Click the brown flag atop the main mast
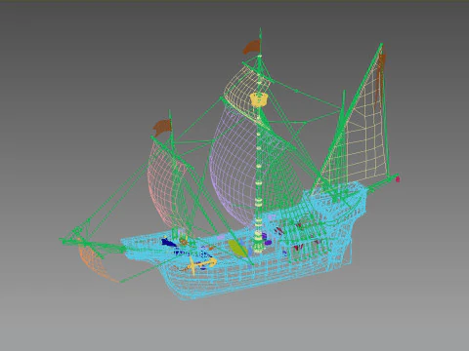 point(251,47)
